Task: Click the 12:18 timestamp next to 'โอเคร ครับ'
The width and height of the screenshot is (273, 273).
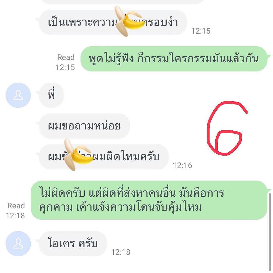Action: pyautogui.click(x=121, y=252)
